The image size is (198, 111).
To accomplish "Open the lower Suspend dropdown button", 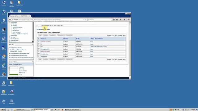I will 53,59.
